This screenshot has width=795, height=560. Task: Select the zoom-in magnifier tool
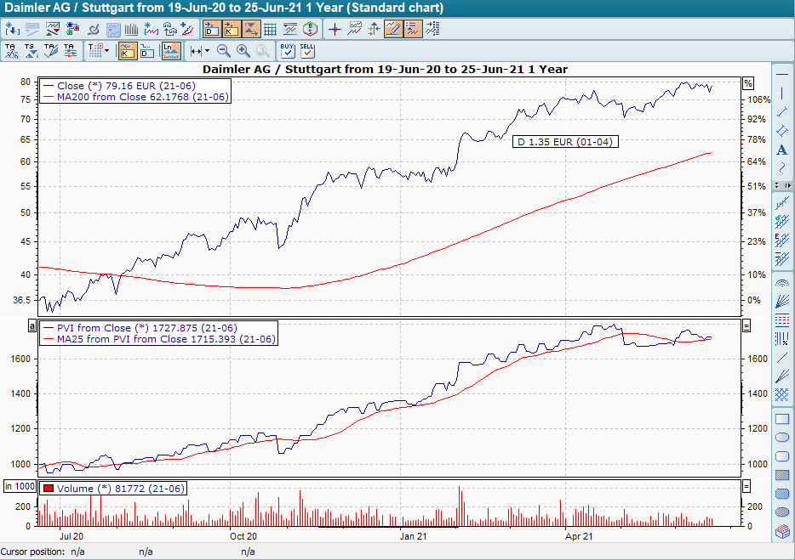(243, 50)
